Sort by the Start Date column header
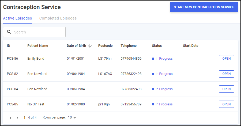Screen dimensions: 241x126 point(190,46)
